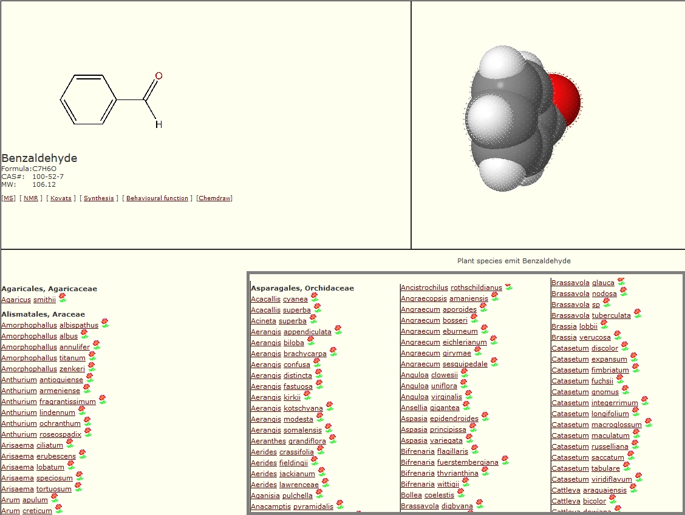This screenshot has height=515, width=685.
Task: Click flower icon beside Catasetum integerrimum
Action: 645,400
